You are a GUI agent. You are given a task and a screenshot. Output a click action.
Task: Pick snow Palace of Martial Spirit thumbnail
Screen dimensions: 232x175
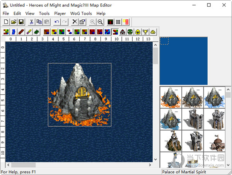tap(214, 98)
